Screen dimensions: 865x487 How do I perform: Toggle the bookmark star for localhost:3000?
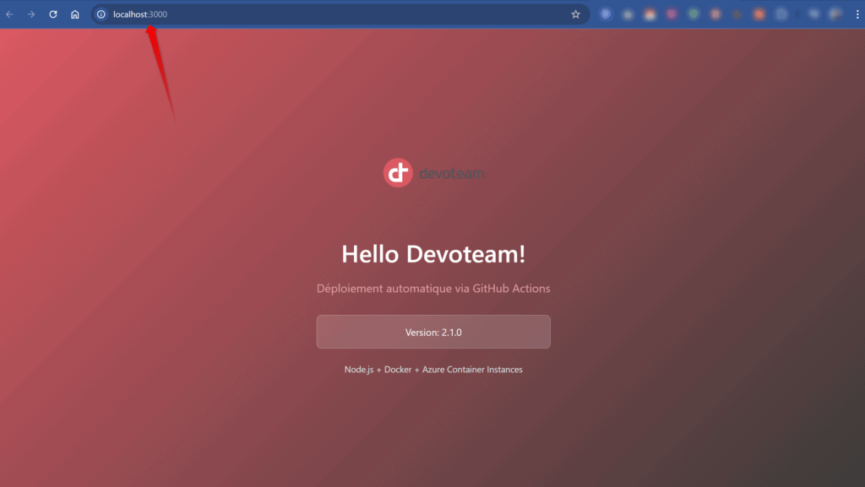(575, 14)
